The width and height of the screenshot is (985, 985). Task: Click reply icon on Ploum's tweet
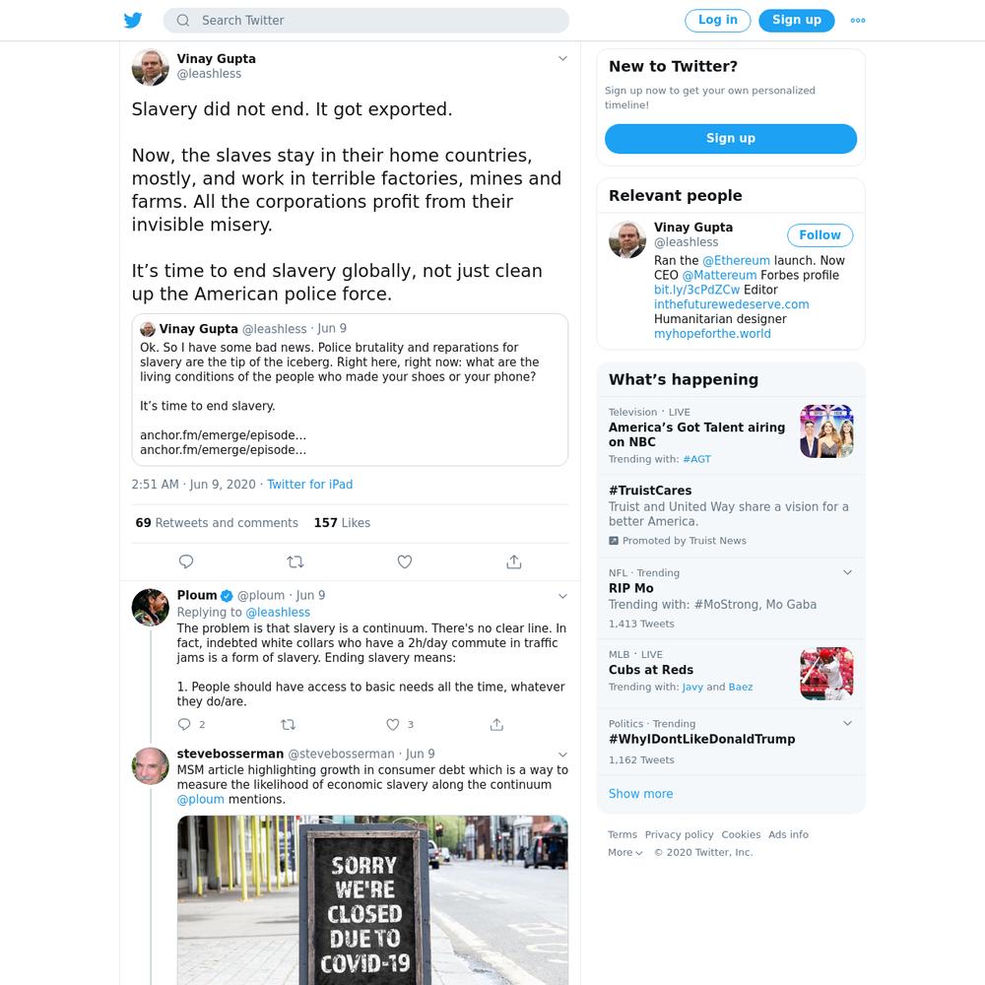[x=184, y=724]
